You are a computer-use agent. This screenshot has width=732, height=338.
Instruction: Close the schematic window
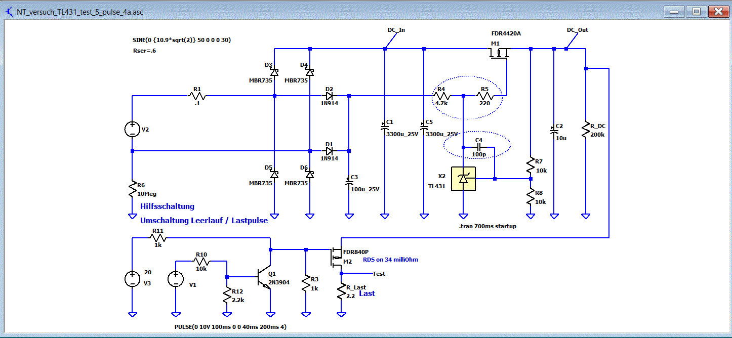pyautogui.click(x=718, y=12)
